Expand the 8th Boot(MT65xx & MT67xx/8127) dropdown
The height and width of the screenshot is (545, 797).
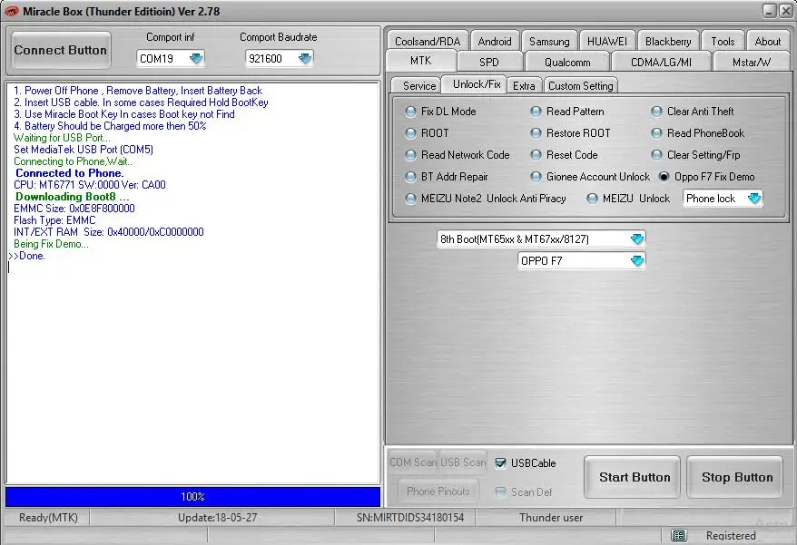(637, 238)
